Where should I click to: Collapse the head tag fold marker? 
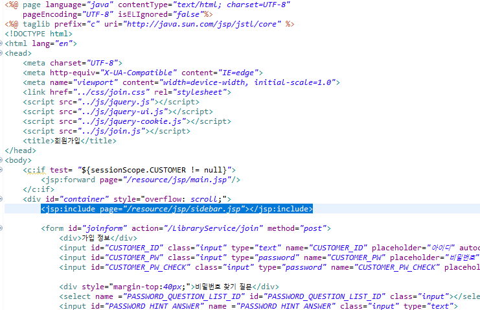[x=1, y=53]
